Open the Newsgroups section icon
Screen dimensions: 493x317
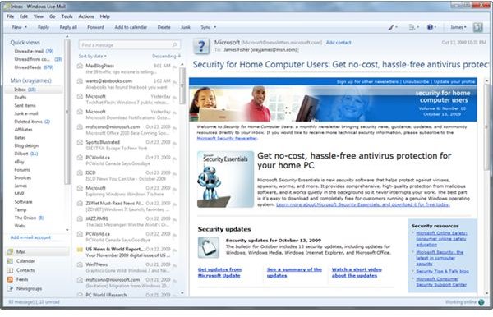(10, 288)
